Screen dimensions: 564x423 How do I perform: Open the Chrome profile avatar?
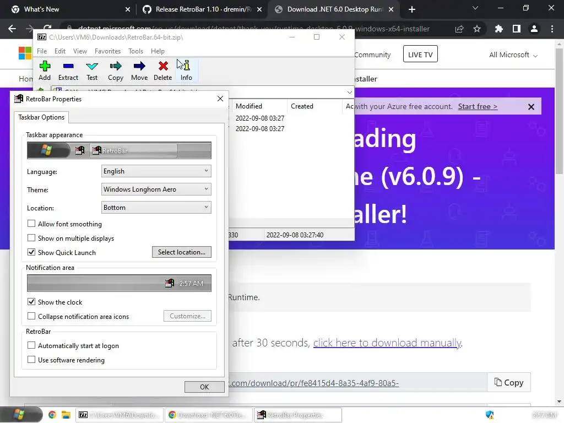534,29
